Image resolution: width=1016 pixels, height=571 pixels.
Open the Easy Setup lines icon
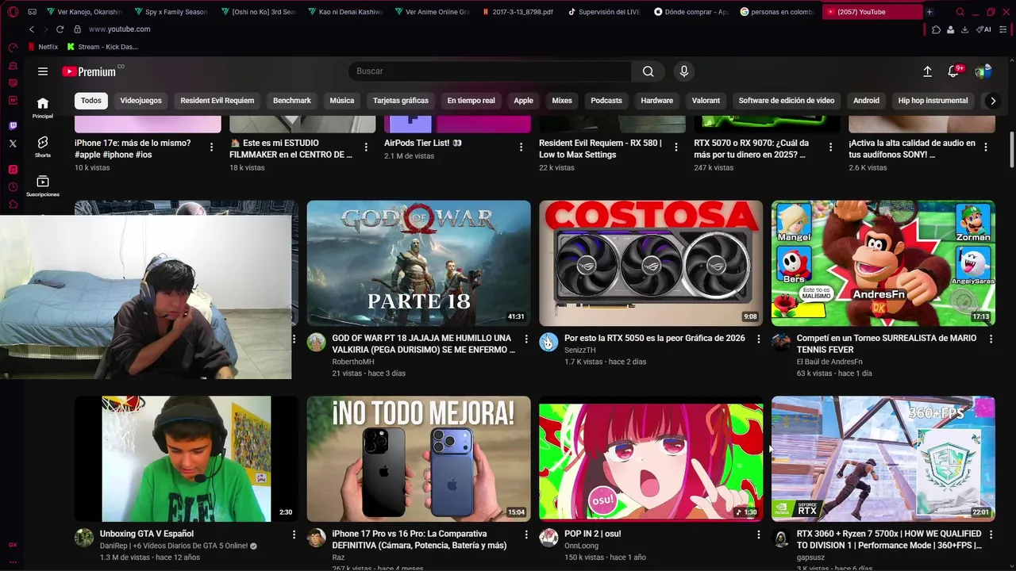pyautogui.click(x=1003, y=29)
